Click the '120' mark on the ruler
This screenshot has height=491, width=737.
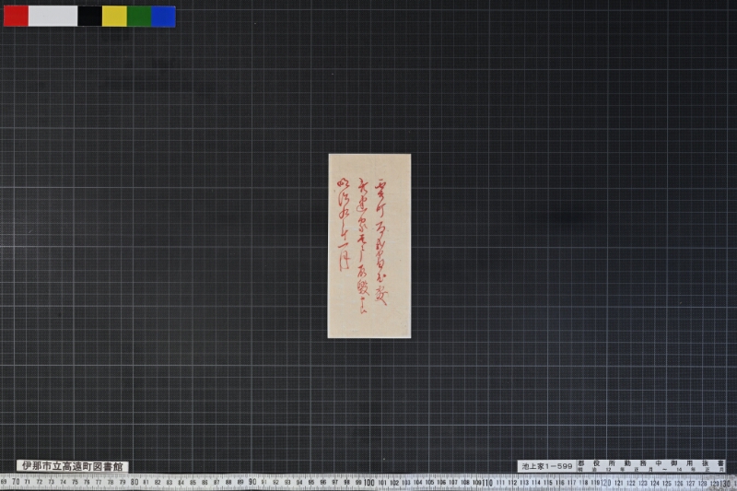(606, 483)
